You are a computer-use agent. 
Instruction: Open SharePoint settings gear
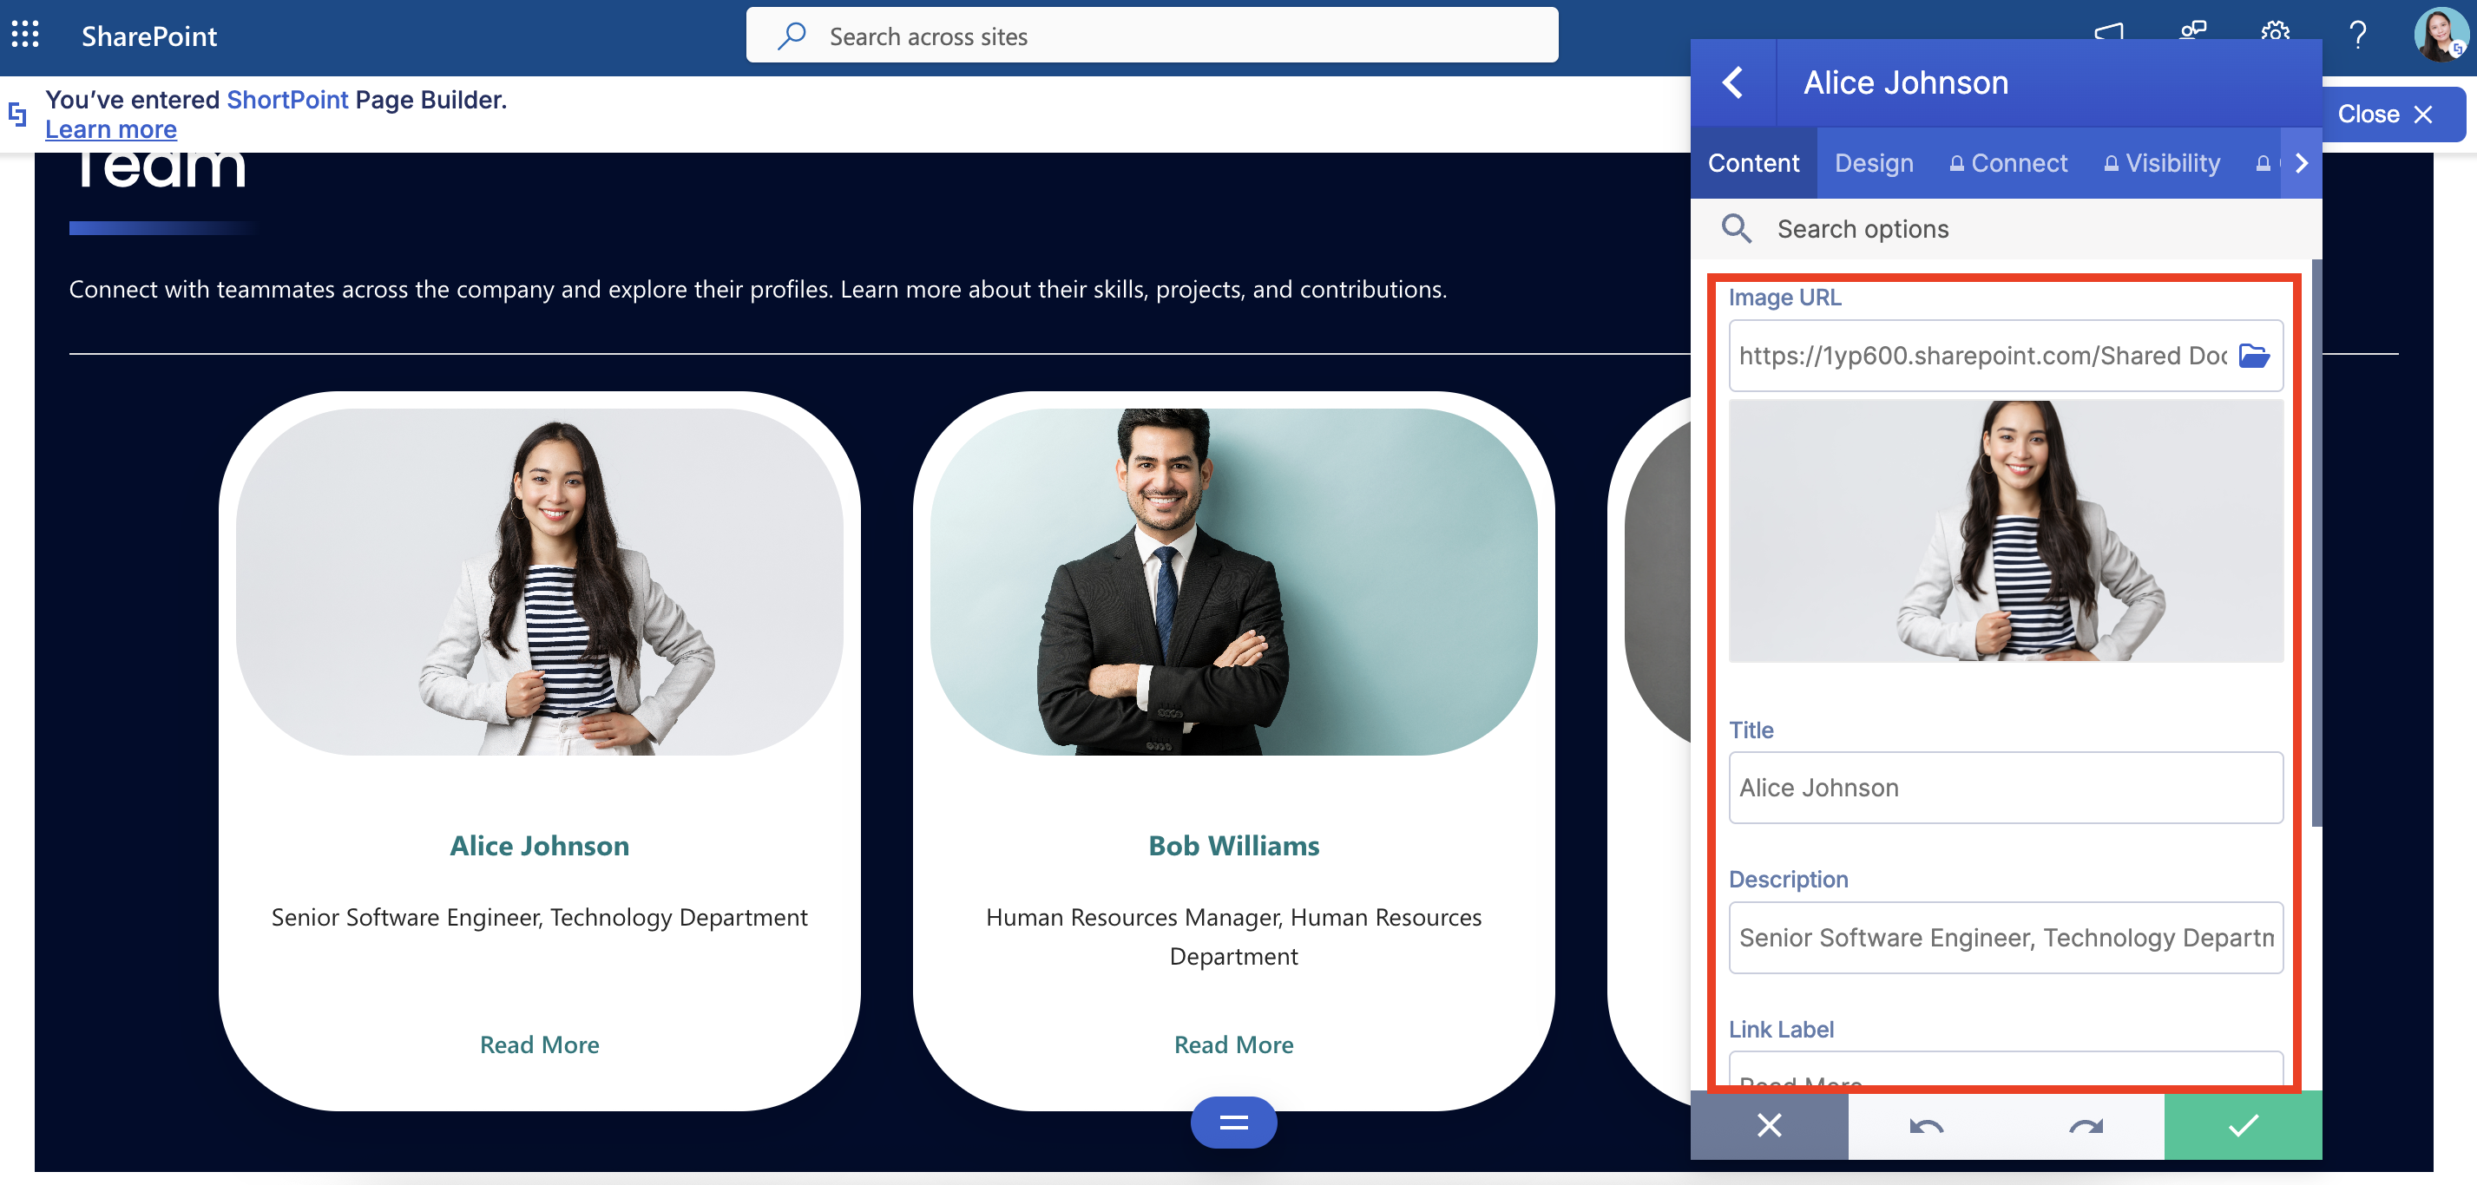pyautogui.click(x=2274, y=30)
